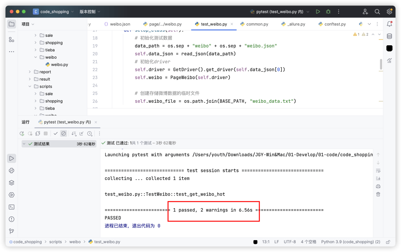
Task: Open the Layers services tool icon
Action: [12, 183]
